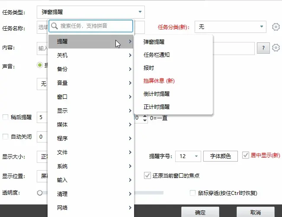Select 任务栏通知 from the submenu
This screenshot has width=282, height=217.
click(173, 55)
